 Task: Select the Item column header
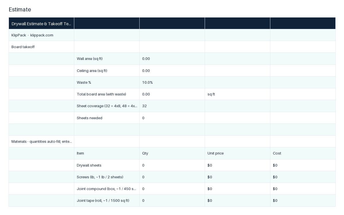107,153
